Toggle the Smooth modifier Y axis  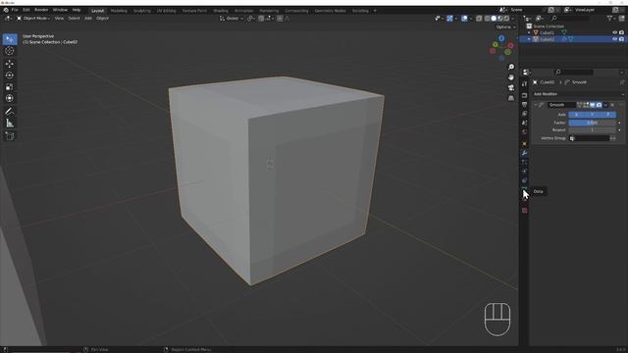(x=592, y=115)
